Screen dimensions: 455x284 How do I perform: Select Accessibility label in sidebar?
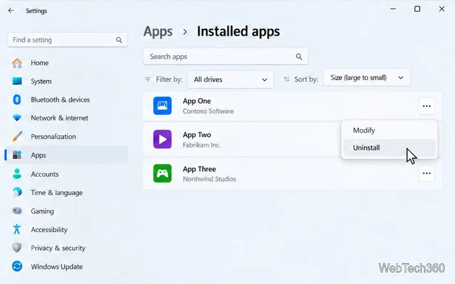(49, 230)
